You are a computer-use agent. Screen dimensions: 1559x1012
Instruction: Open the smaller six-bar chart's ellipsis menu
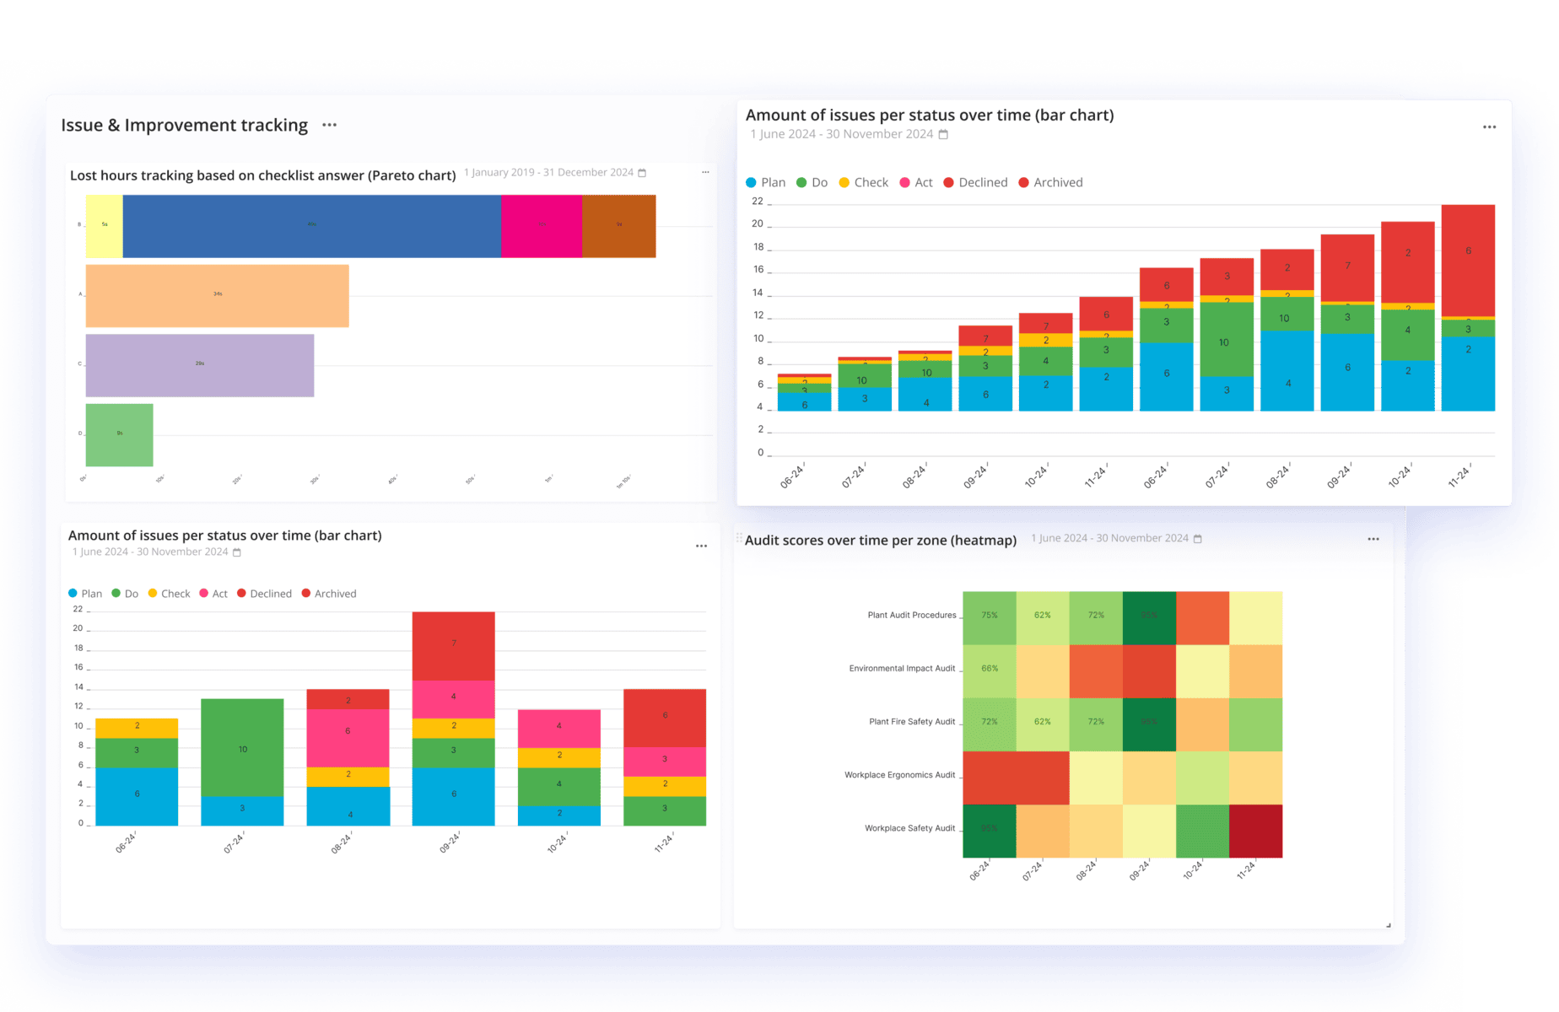(701, 546)
